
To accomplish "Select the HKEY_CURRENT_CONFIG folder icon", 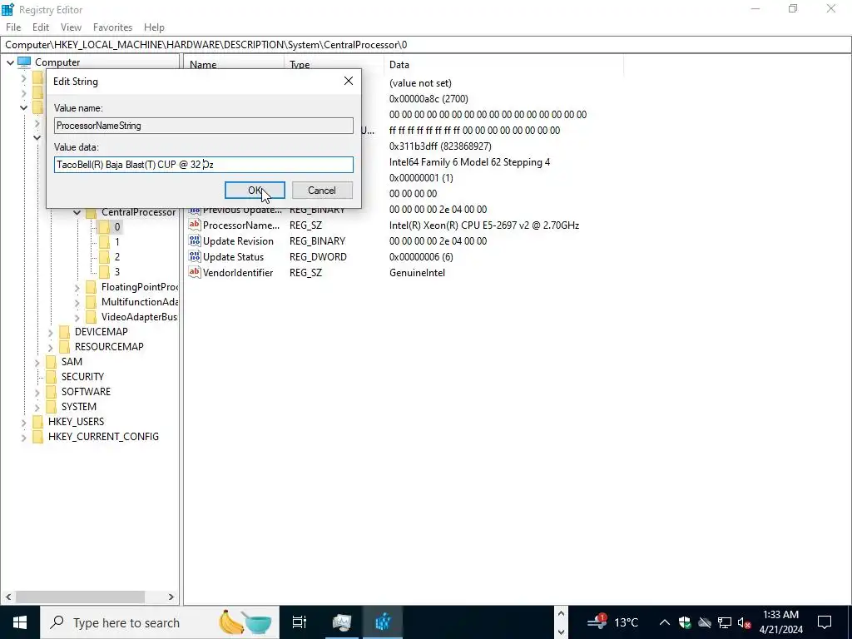I will coord(38,436).
